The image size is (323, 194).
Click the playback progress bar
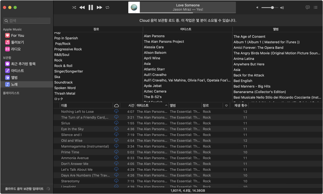(x=188, y=13)
